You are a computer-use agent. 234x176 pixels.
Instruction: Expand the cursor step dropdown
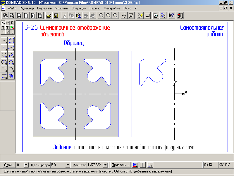pyautogui.click(x=68, y=165)
